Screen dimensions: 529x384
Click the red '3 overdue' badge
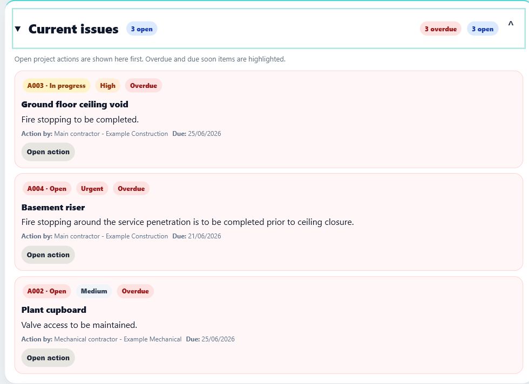click(x=440, y=29)
